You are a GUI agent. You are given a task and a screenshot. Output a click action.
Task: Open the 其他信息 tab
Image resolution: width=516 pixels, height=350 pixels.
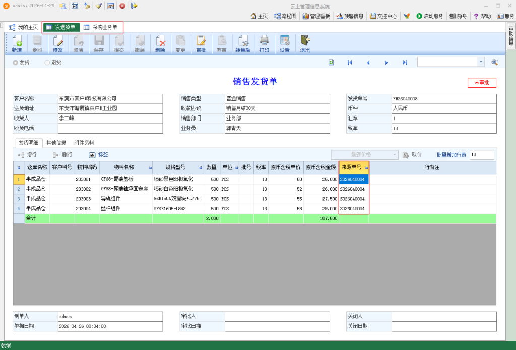(x=56, y=143)
